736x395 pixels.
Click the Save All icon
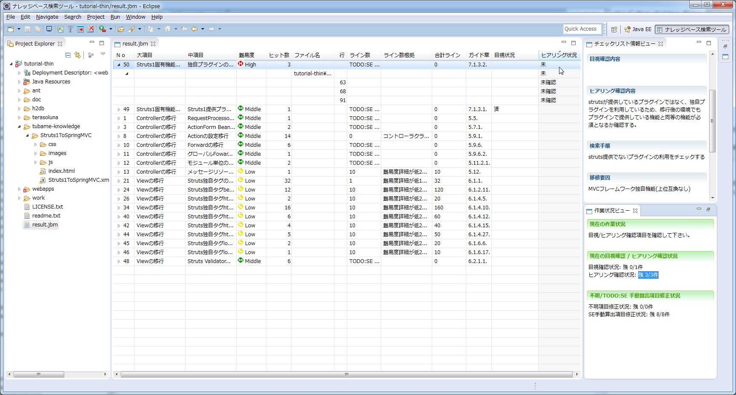pos(37,29)
